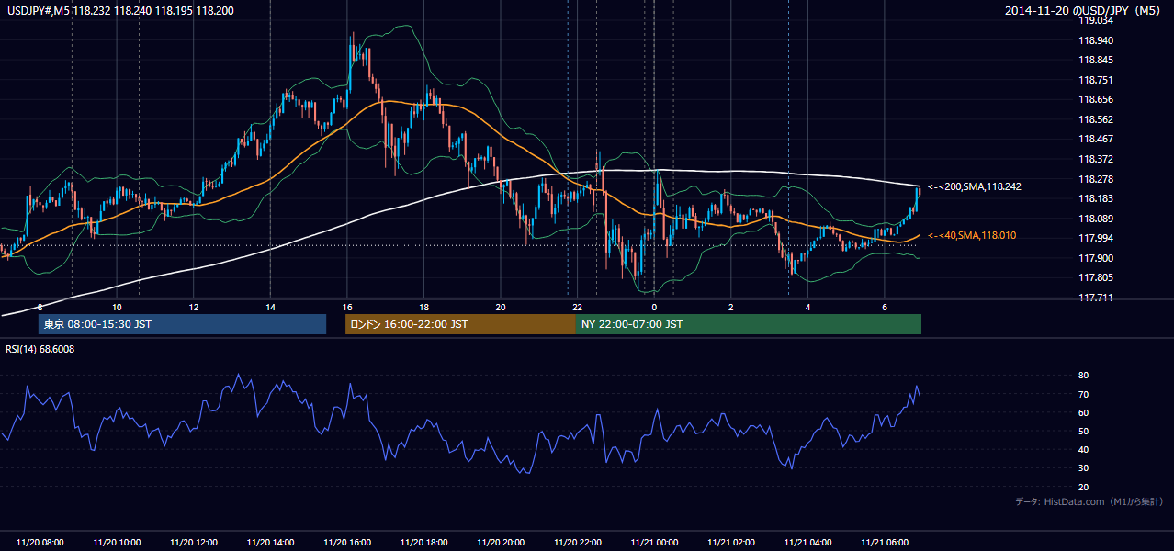Viewport: 1174px width, 551px height.
Task: Click price axis value 118.372
Action: coord(1095,159)
